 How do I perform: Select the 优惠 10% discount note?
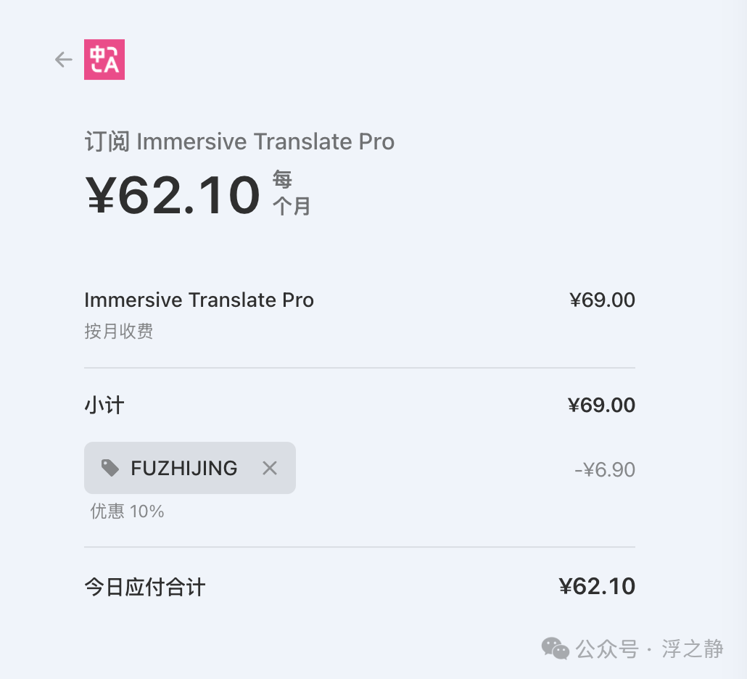[127, 511]
